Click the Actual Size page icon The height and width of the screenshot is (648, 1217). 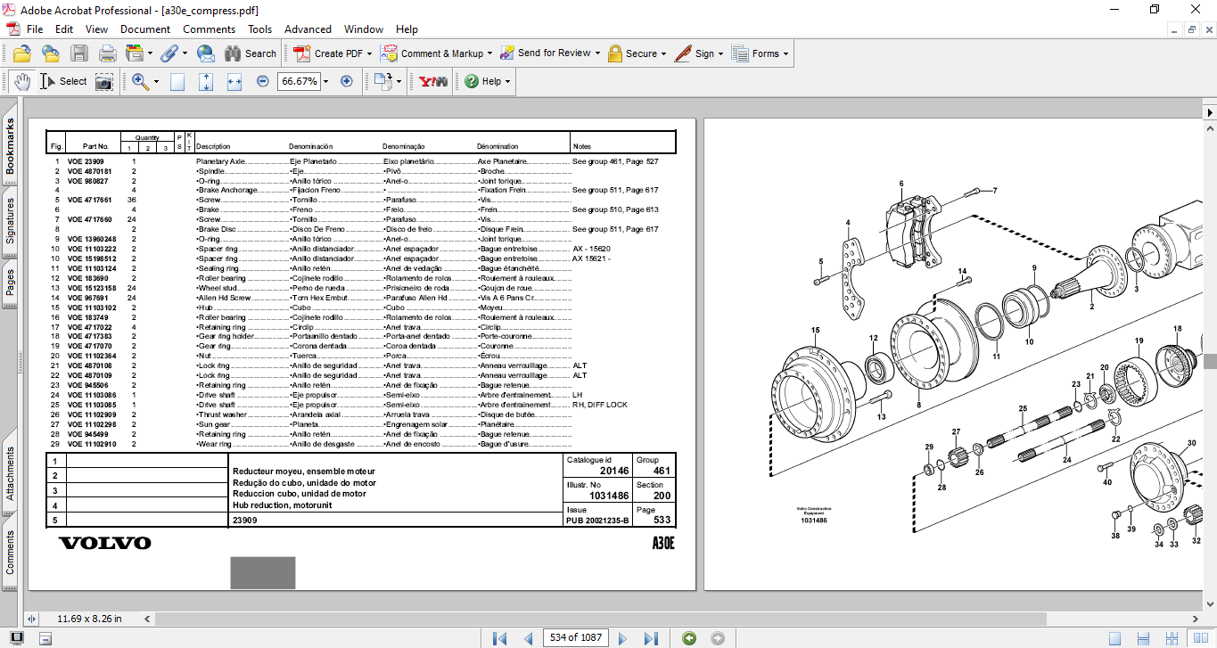pos(177,81)
